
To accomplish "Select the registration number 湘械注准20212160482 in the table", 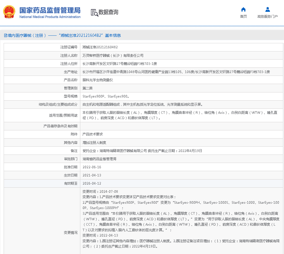I will 100,47.
